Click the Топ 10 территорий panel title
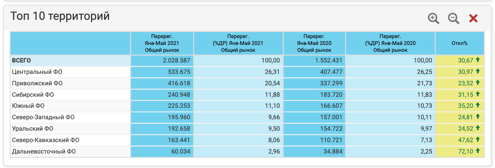Viewport: 495px width, 168px height. [x=60, y=16]
